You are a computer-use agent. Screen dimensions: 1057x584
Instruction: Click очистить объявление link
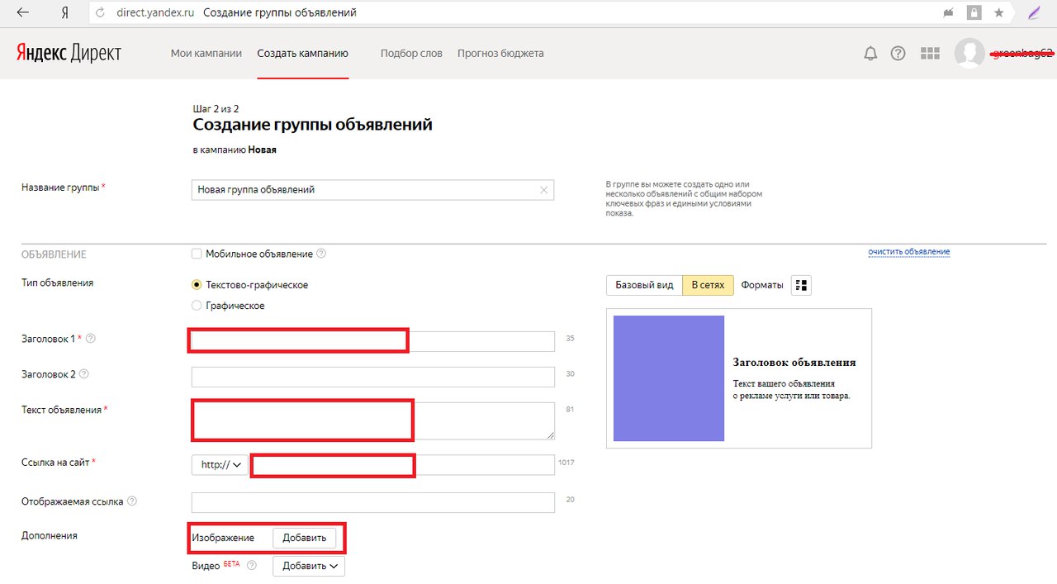[909, 251]
